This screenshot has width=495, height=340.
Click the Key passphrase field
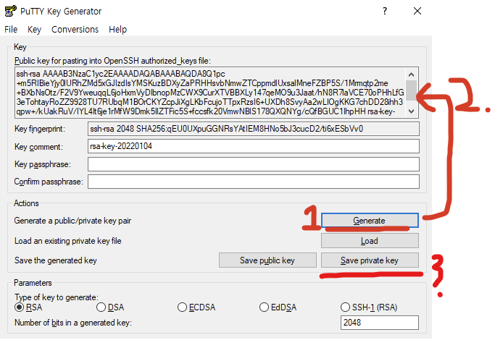point(254,164)
